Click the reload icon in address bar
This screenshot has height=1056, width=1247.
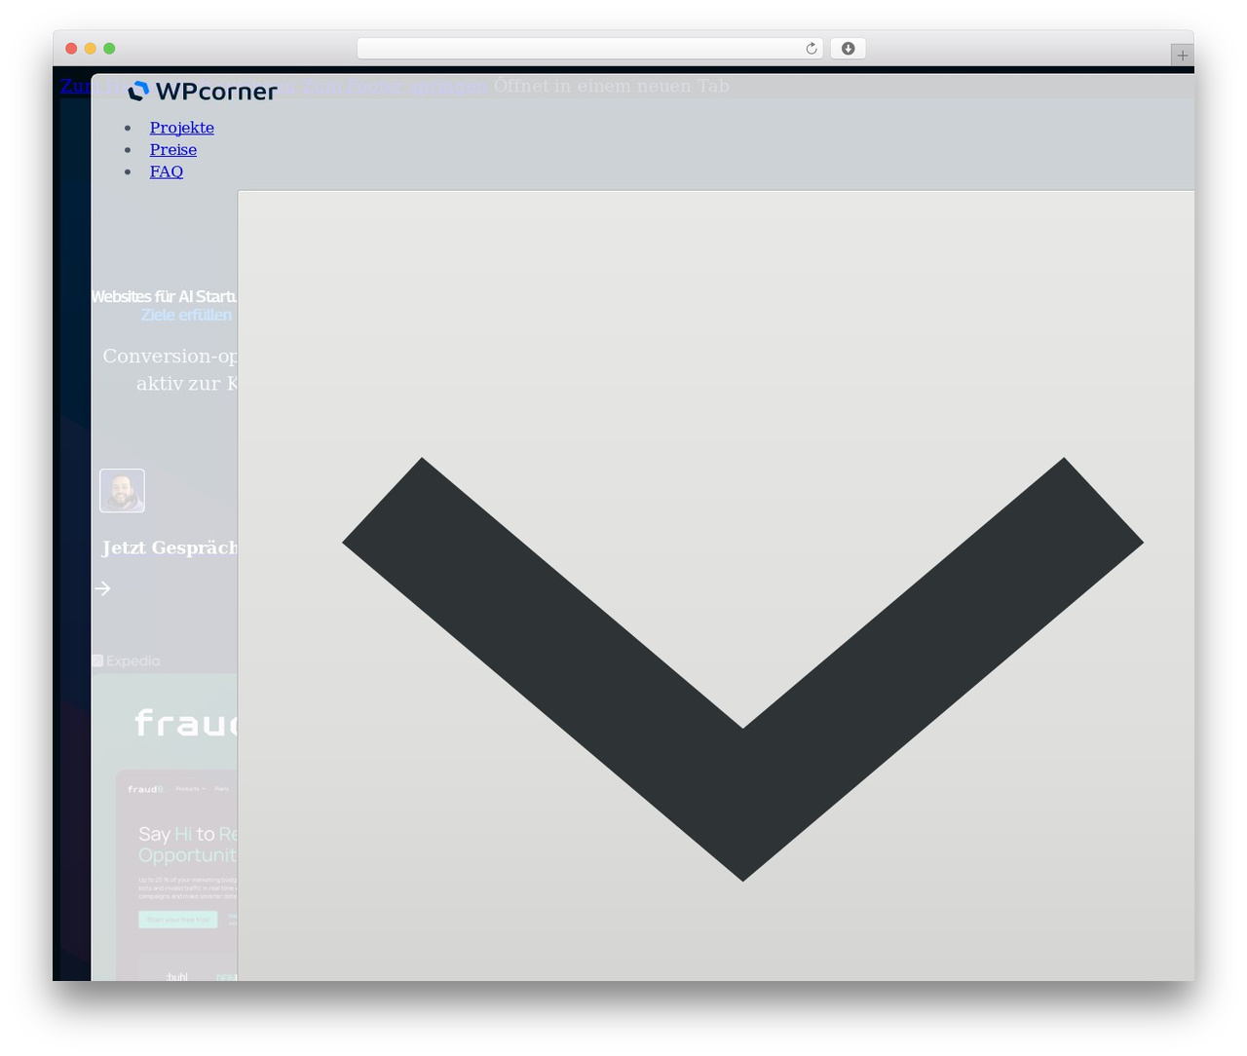tap(811, 49)
